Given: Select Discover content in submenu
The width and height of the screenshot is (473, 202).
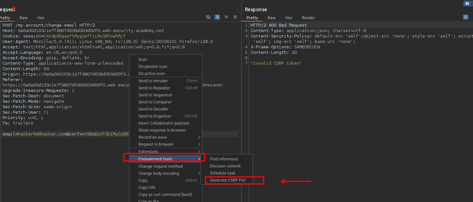Looking at the screenshot, I should [225, 166].
